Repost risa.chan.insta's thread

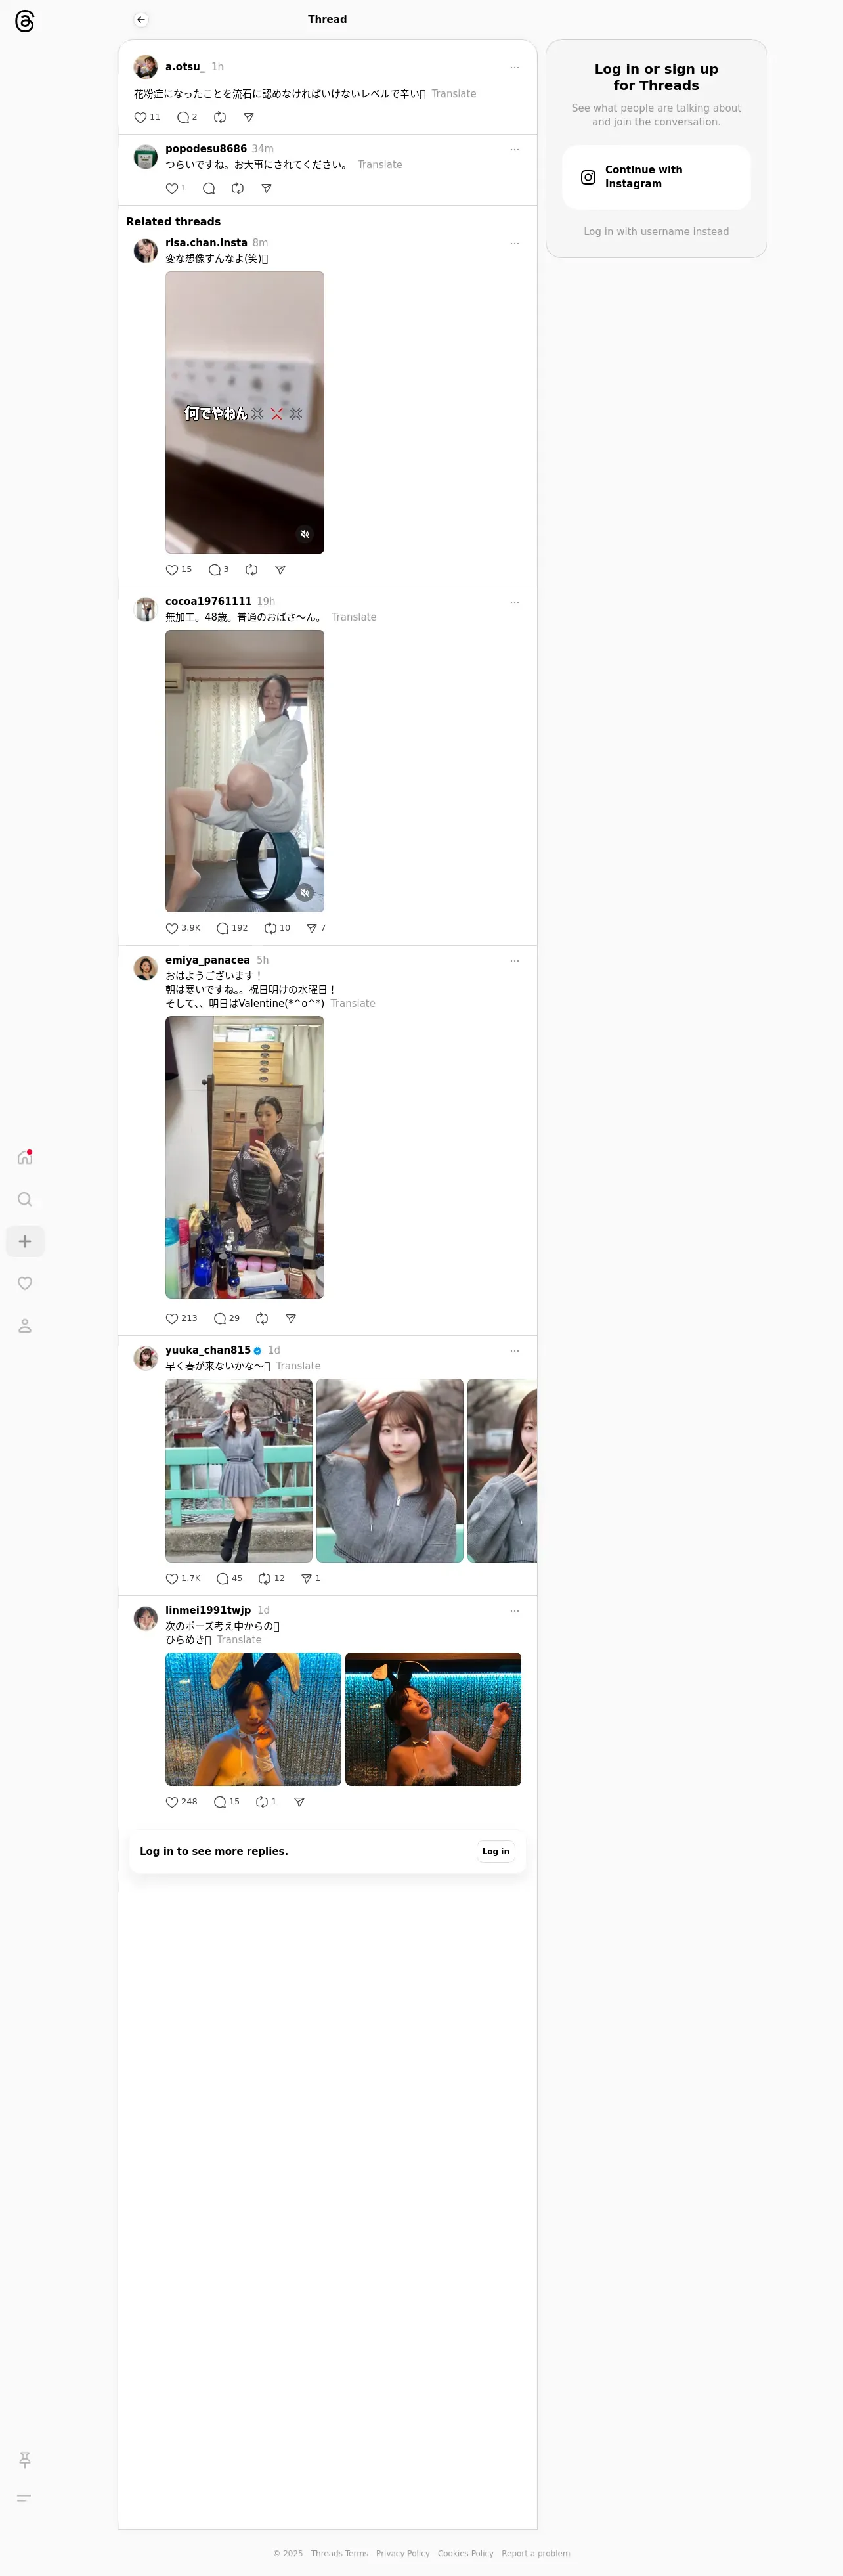click(x=252, y=570)
